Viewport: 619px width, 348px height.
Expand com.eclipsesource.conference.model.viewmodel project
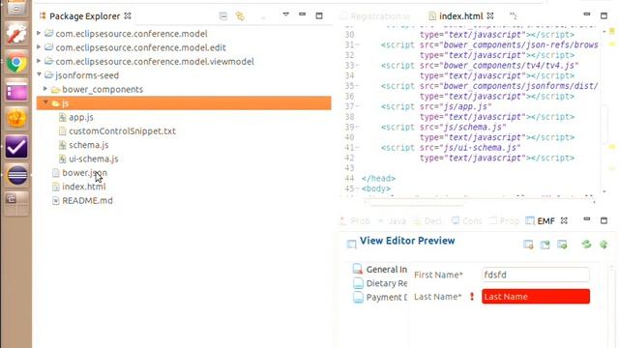click(x=39, y=61)
